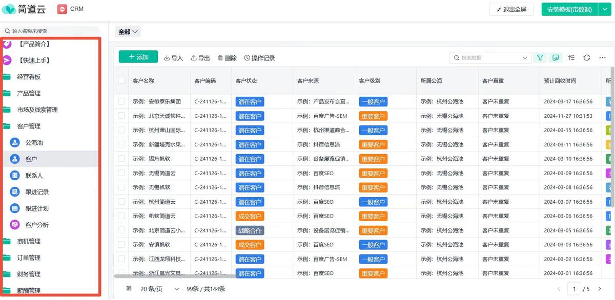
Task: Open 客户分析 in the sidebar
Action: tap(37, 225)
